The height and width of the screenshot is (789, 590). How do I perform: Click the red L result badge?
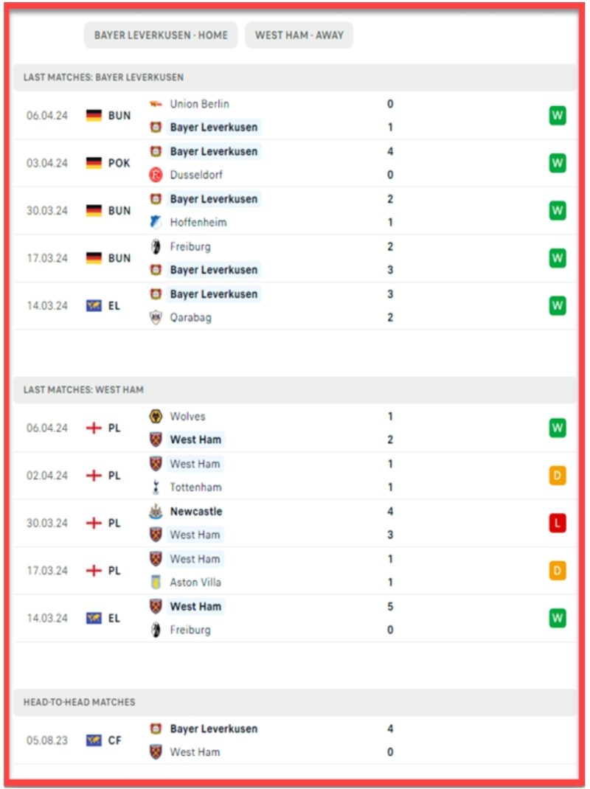(x=558, y=524)
